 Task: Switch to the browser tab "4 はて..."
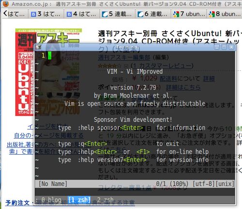pos(82,14)
